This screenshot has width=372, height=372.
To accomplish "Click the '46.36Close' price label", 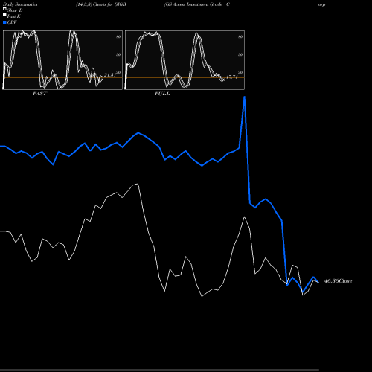I will click(x=338, y=281).
